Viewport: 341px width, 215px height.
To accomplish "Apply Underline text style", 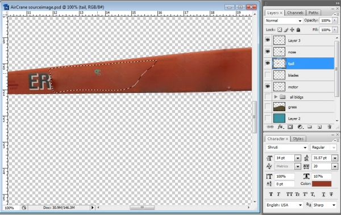I will (323, 194).
